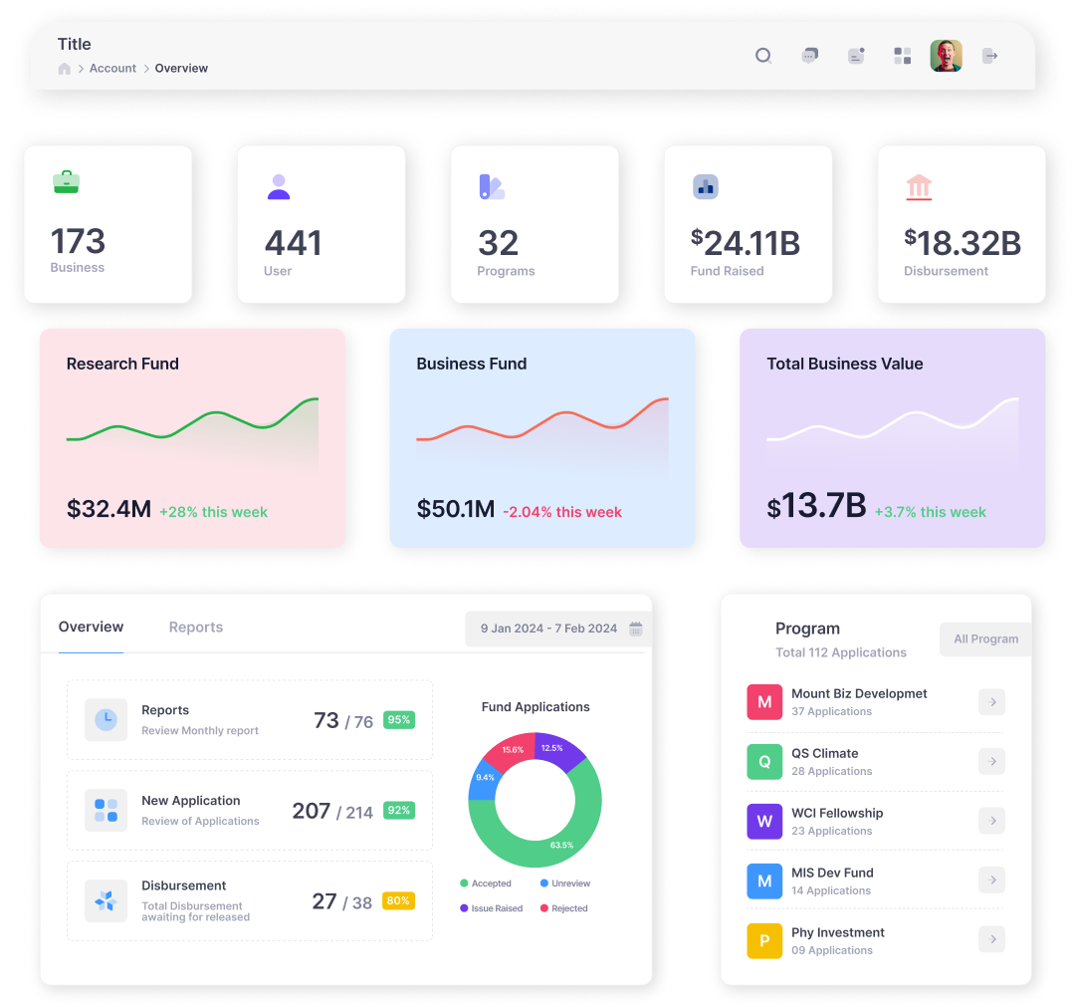Open the apps grid icon
Viewport: 1072px width, 1007px height.
903,56
